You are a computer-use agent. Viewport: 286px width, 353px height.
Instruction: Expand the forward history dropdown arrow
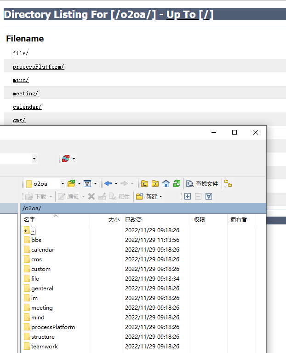[132, 184]
